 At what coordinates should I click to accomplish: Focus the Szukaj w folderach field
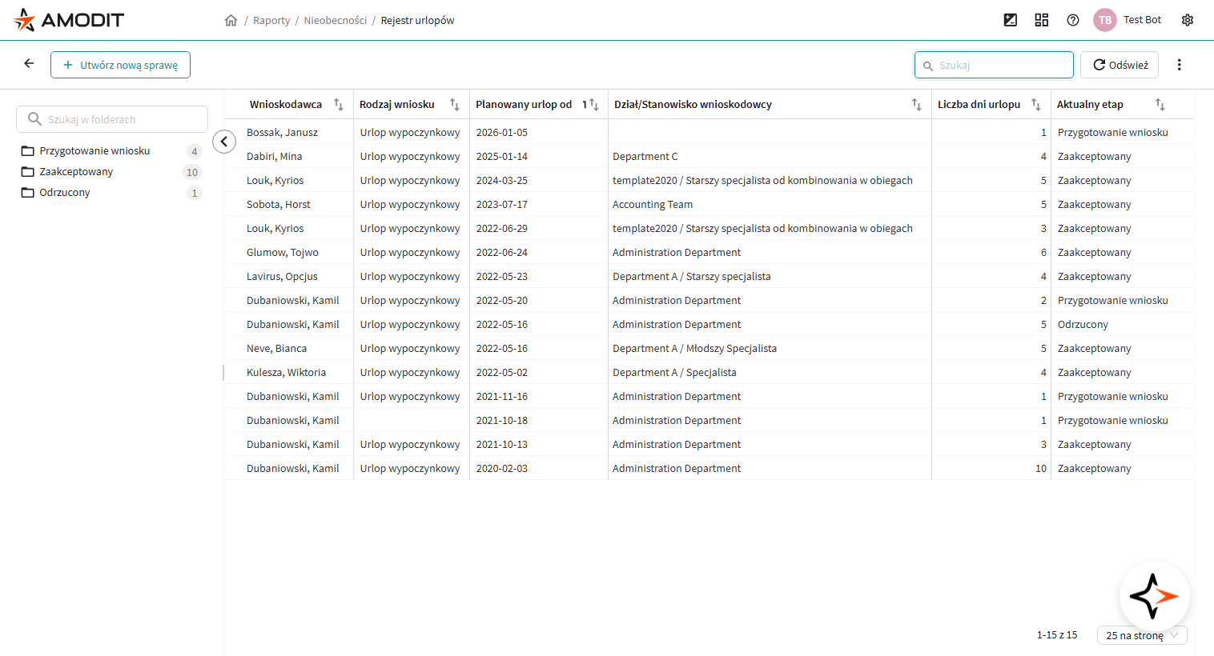click(x=112, y=119)
